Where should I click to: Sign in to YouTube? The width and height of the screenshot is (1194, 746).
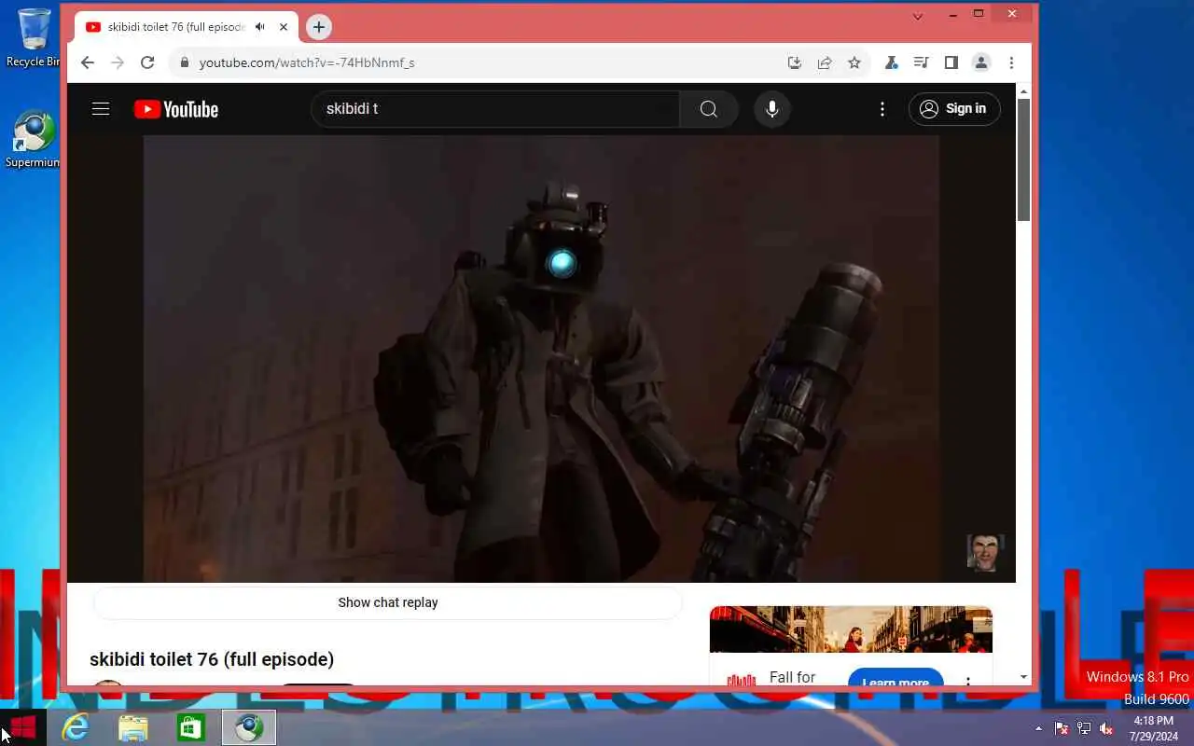(x=954, y=109)
